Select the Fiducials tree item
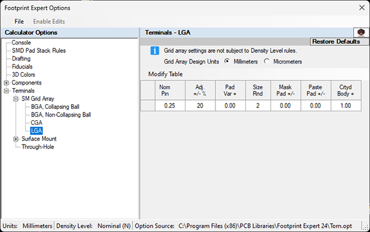The height and width of the screenshot is (232, 370). coord(22,67)
